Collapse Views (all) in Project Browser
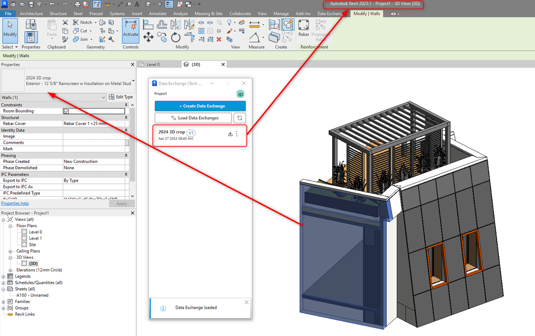Screen dimensions: 535x336 pyautogui.click(x=4, y=220)
